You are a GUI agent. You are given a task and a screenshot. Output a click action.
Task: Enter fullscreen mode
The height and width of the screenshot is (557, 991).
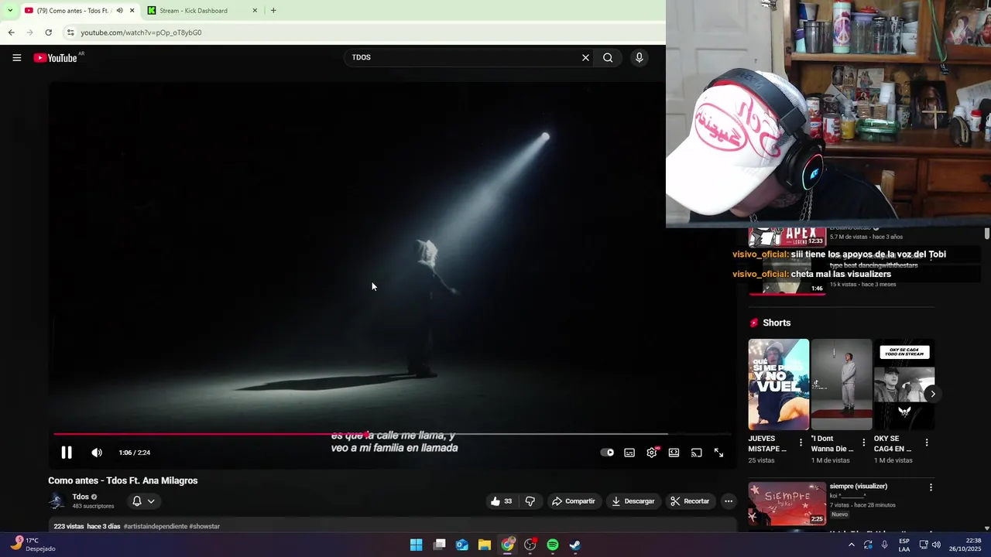[718, 453]
